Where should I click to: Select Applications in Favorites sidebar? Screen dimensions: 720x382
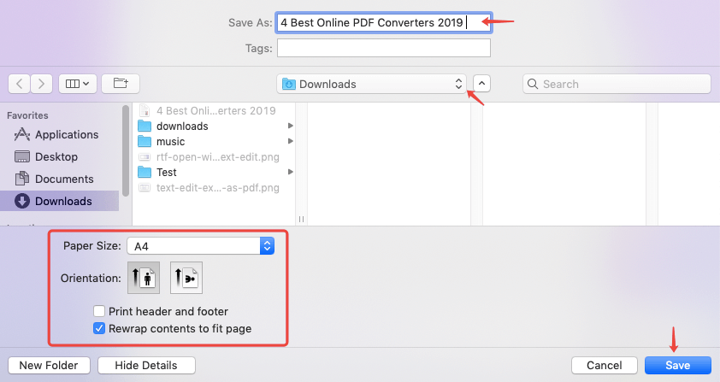click(x=66, y=135)
